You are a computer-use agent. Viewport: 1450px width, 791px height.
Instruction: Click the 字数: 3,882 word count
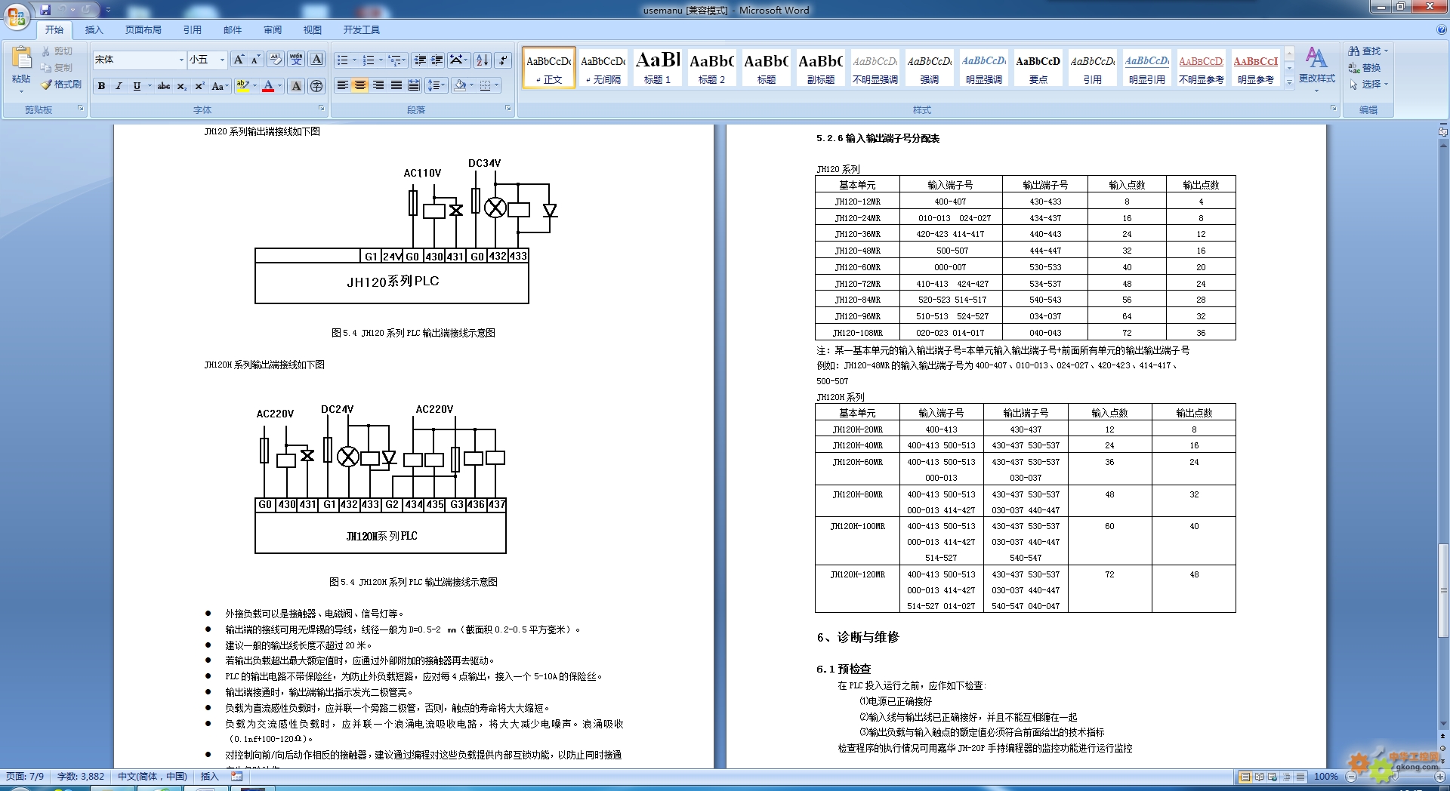(81, 776)
